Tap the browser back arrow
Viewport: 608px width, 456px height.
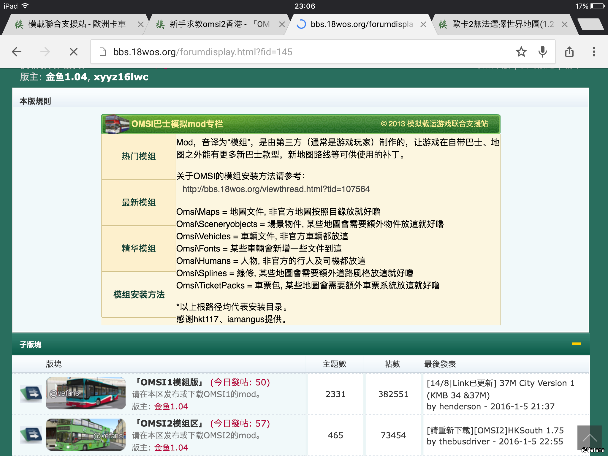pyautogui.click(x=17, y=52)
